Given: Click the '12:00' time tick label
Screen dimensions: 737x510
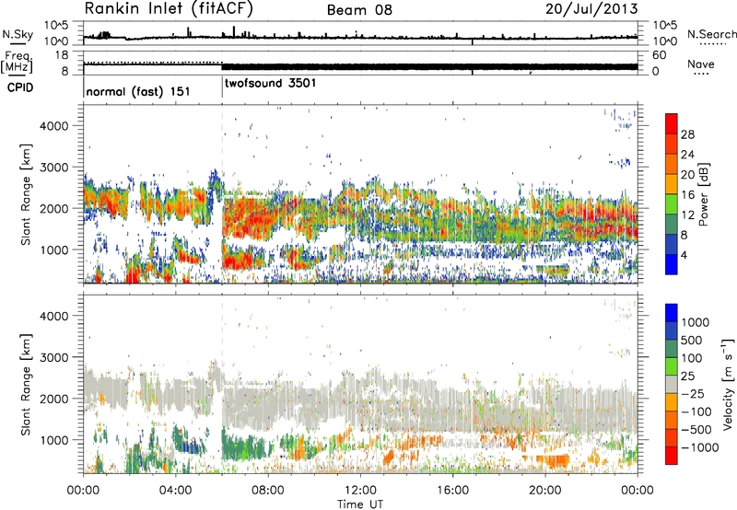Looking at the screenshot, I should tap(360, 491).
